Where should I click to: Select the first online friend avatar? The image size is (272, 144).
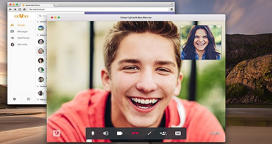41,42
